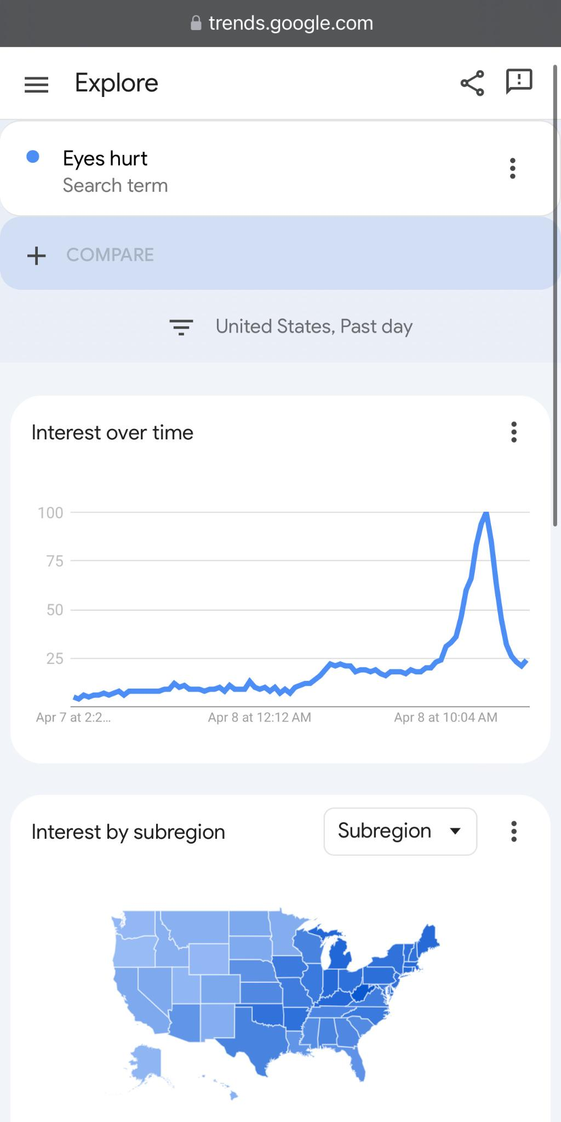
Task: Open options for Eyes hurt search term
Action: point(513,168)
